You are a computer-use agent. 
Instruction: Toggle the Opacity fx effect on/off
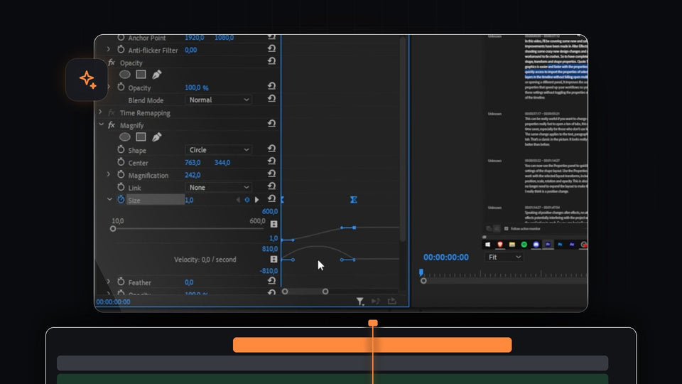click(112, 63)
